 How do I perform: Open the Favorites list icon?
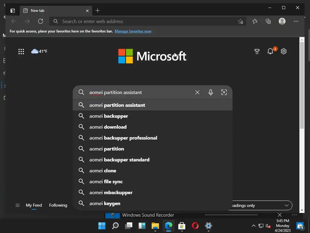pyautogui.click(x=255, y=21)
